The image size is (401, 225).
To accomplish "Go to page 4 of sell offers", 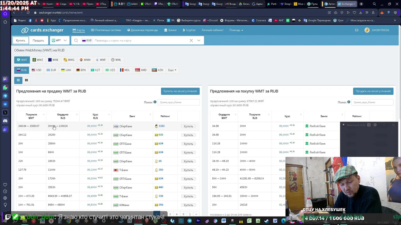I will coord(177,214).
